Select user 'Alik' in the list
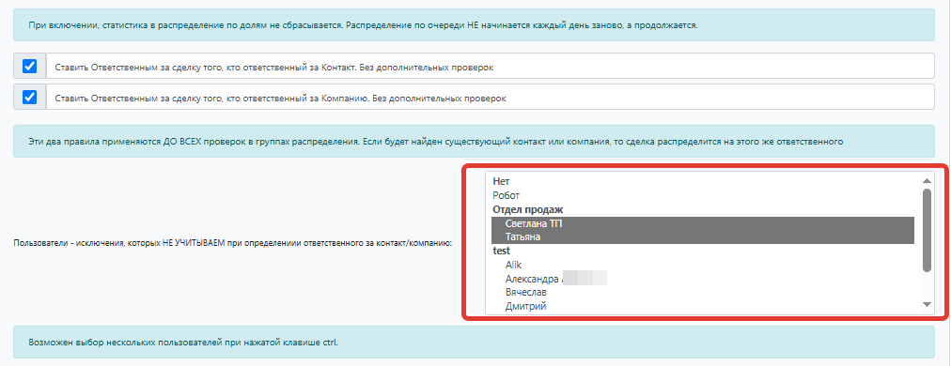This screenshot has width=951, height=366. [703, 265]
